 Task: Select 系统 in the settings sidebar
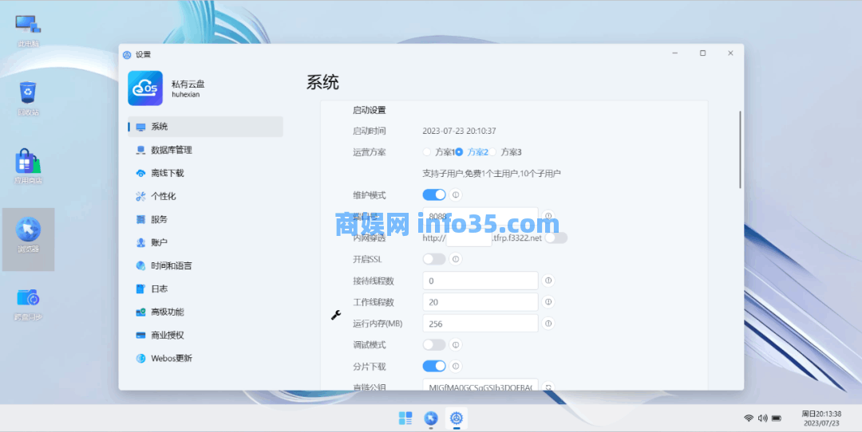pos(206,127)
